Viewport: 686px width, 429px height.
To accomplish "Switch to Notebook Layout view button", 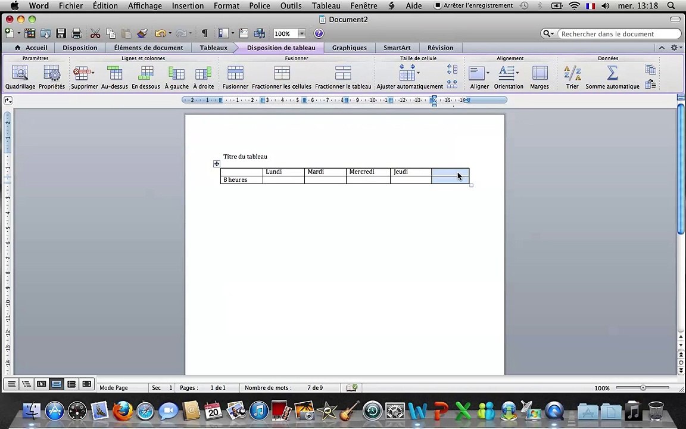I will (71, 384).
